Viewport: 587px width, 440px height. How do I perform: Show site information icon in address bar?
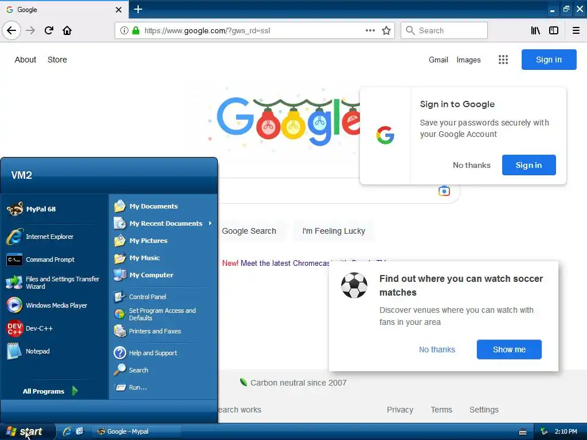(x=124, y=30)
